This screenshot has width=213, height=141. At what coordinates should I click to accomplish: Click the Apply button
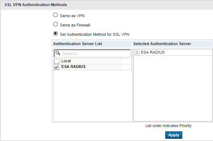click(174, 135)
